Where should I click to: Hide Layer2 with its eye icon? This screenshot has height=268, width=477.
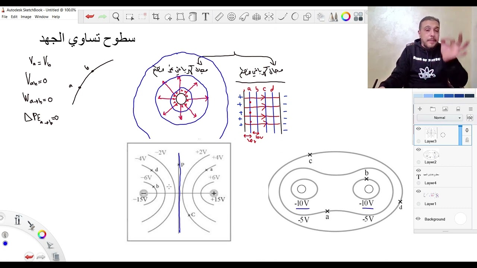point(418,150)
